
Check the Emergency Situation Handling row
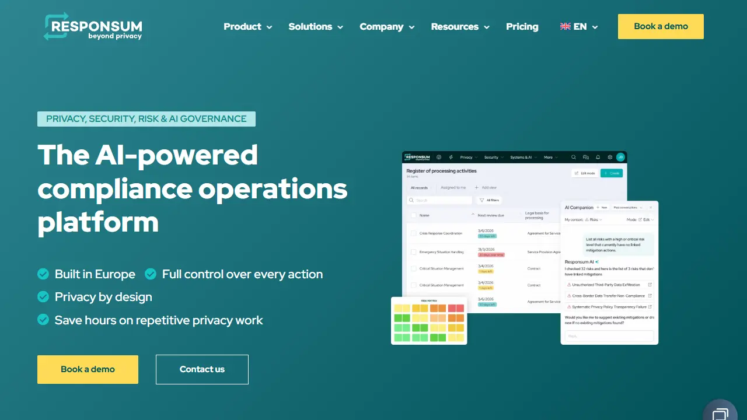tap(413, 252)
